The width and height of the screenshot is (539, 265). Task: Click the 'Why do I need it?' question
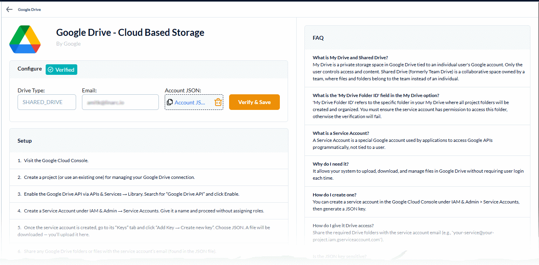(331, 164)
